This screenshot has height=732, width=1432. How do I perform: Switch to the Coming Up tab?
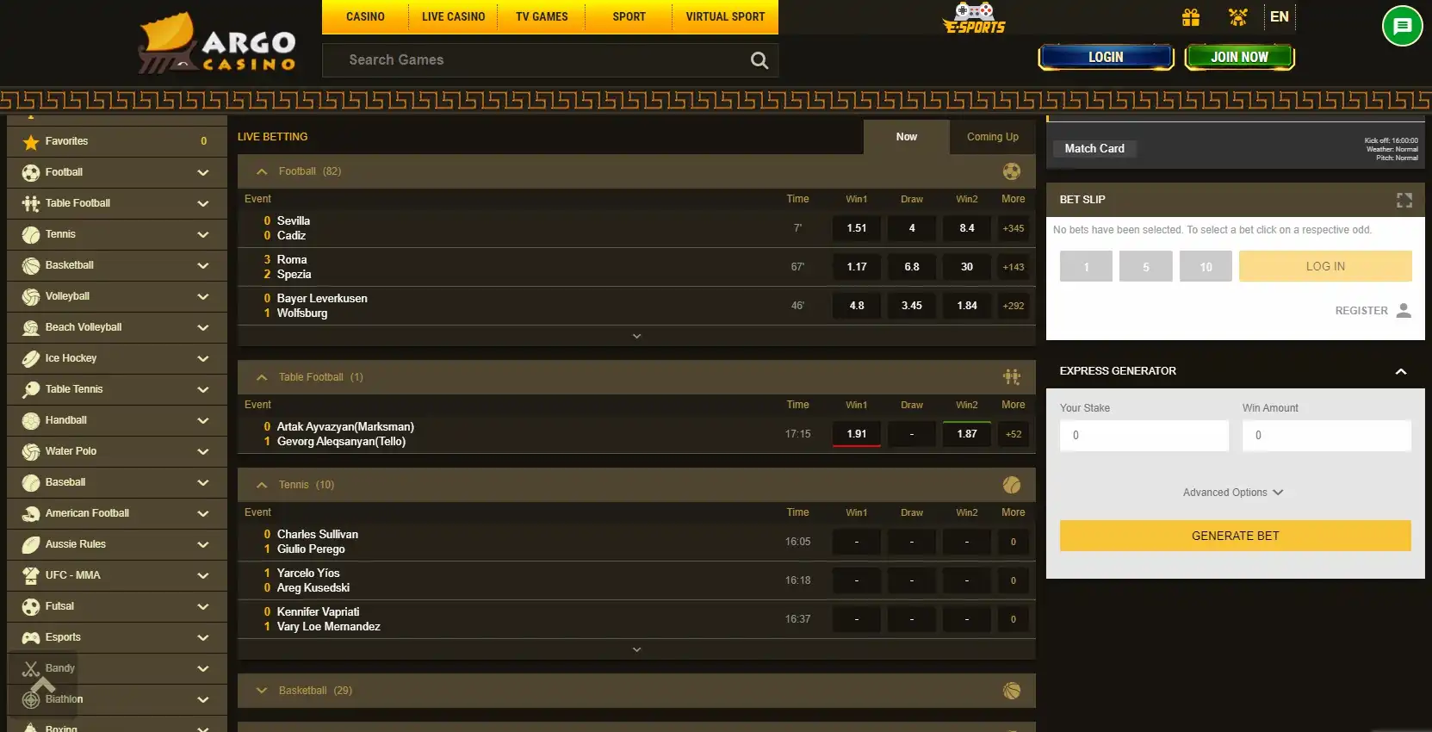coord(992,137)
